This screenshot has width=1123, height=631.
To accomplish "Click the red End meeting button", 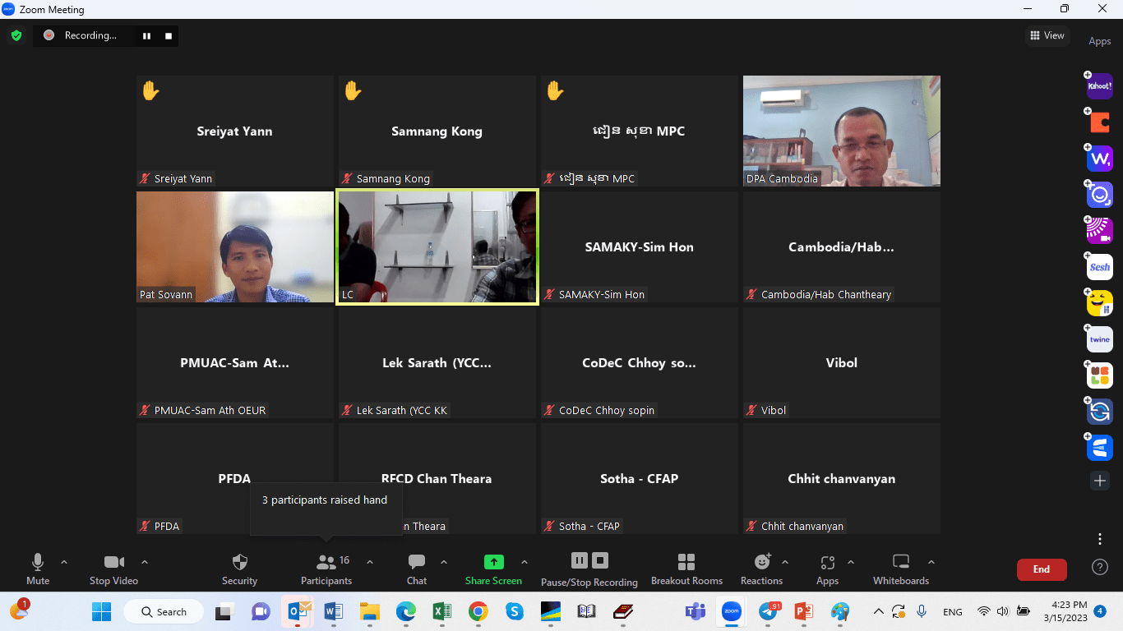I will coord(1041,569).
